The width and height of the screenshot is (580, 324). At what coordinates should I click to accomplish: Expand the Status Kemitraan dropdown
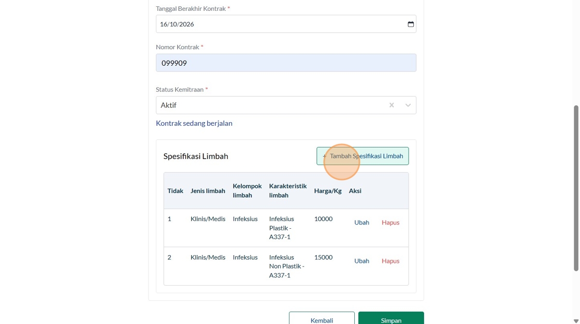coord(408,105)
